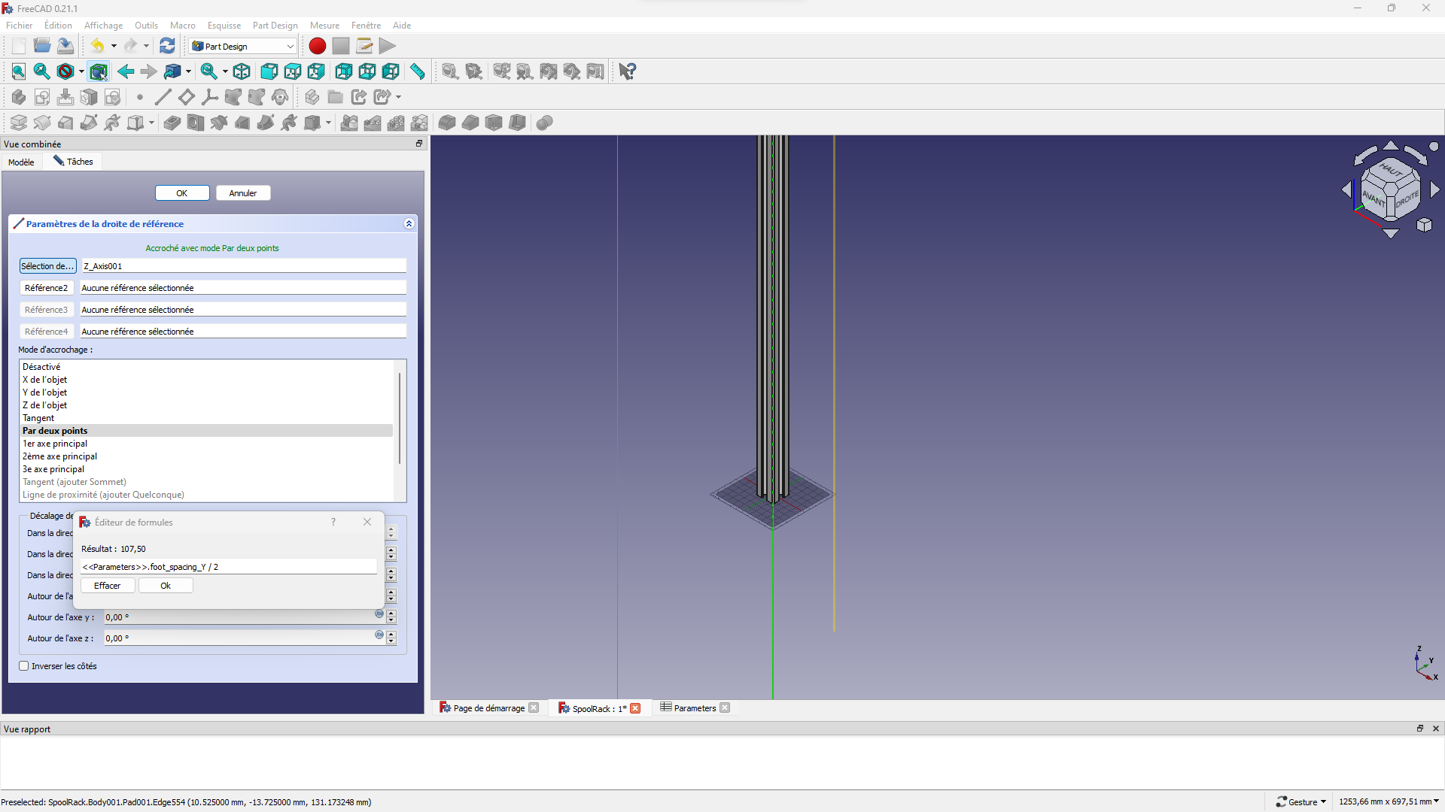Collapse the Paramètres de la droite panel

[409, 223]
